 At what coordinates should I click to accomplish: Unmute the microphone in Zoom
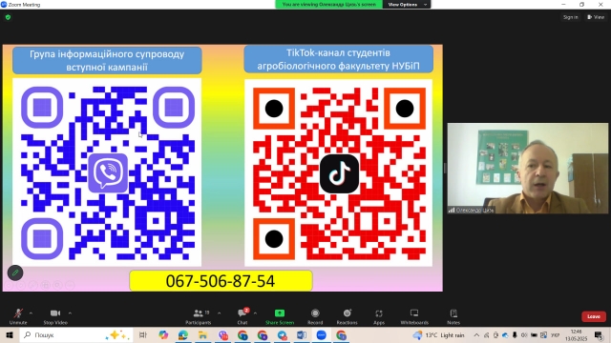18,316
